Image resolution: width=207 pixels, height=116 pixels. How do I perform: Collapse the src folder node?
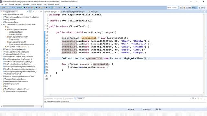tap(4, 27)
